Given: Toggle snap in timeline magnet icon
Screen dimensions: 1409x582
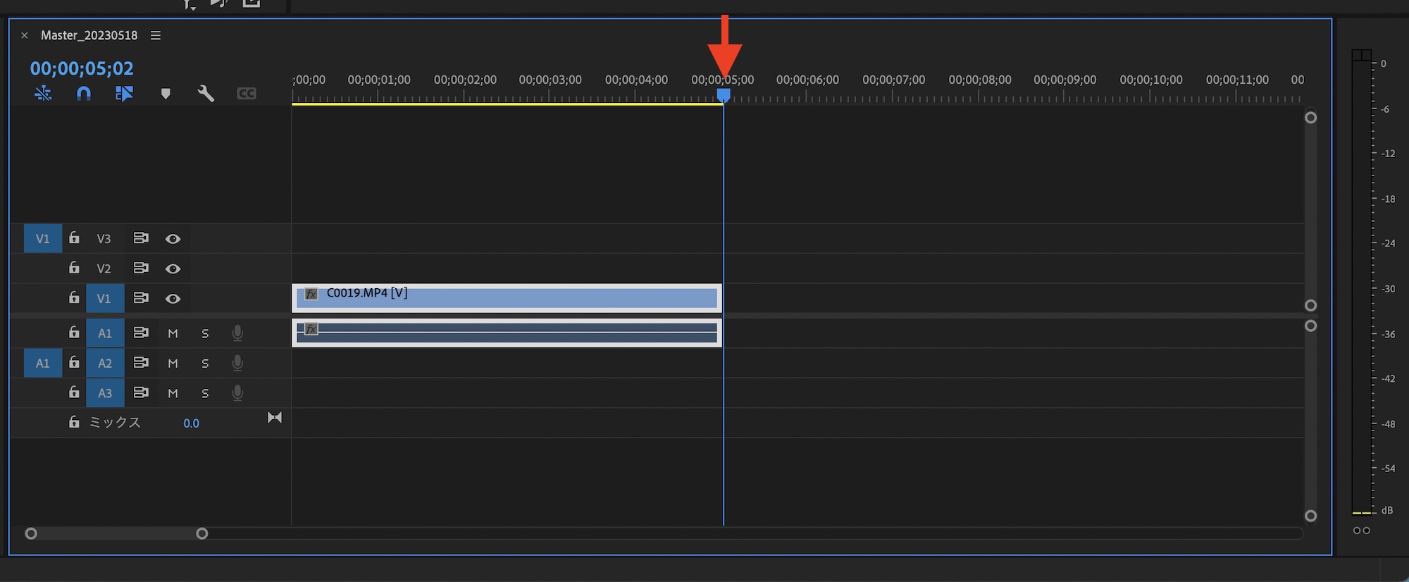Looking at the screenshot, I should click(84, 94).
